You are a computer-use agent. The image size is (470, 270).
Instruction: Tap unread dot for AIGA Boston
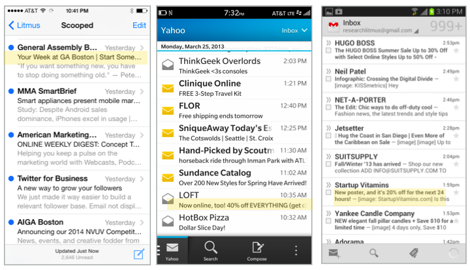[x=11, y=222]
